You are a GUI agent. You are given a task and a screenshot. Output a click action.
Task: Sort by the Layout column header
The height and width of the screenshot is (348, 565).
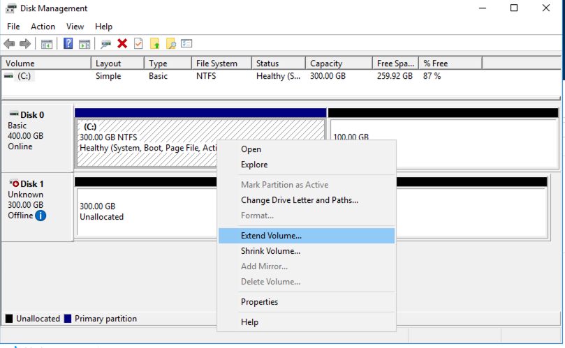pyautogui.click(x=117, y=63)
